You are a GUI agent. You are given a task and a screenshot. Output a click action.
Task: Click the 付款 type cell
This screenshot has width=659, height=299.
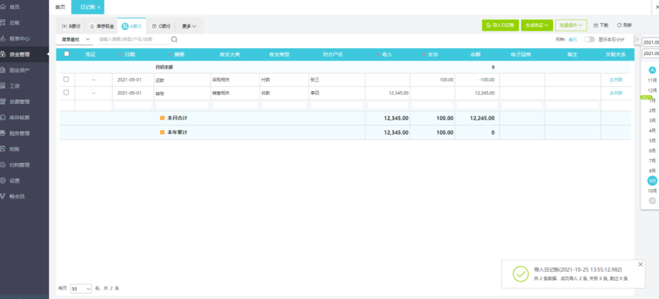(284, 79)
